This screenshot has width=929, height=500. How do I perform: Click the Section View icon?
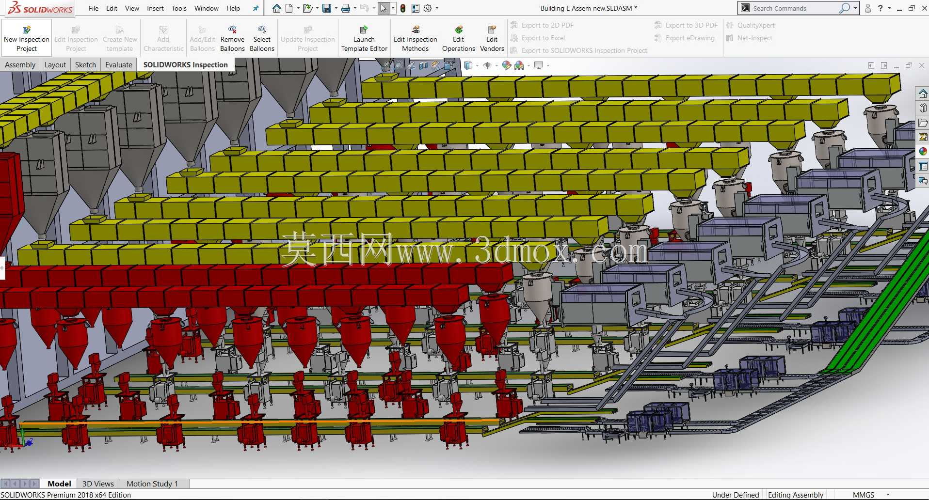(423, 65)
